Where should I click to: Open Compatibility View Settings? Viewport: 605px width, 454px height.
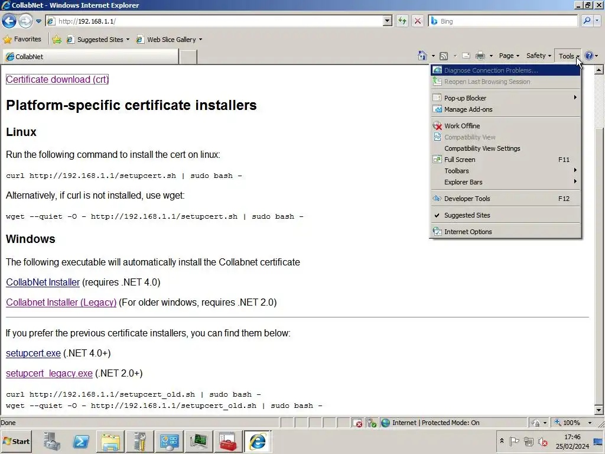(506, 148)
